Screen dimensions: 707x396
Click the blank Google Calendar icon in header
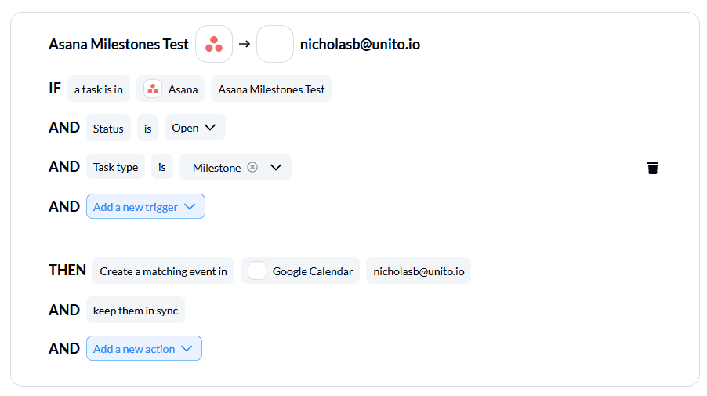[275, 44]
